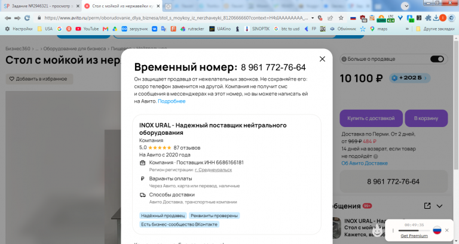Click the share page icon
The width and height of the screenshot is (459, 244).
[x=330, y=18]
